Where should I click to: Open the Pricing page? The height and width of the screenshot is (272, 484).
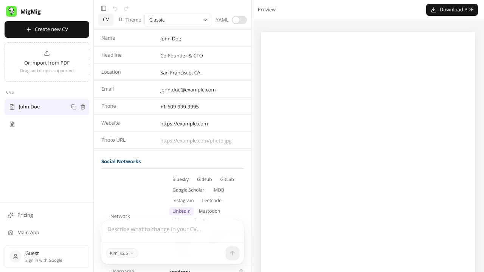[x=47, y=215]
